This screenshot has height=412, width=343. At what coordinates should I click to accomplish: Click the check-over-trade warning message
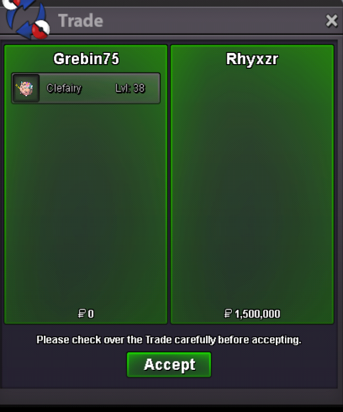[x=169, y=340]
